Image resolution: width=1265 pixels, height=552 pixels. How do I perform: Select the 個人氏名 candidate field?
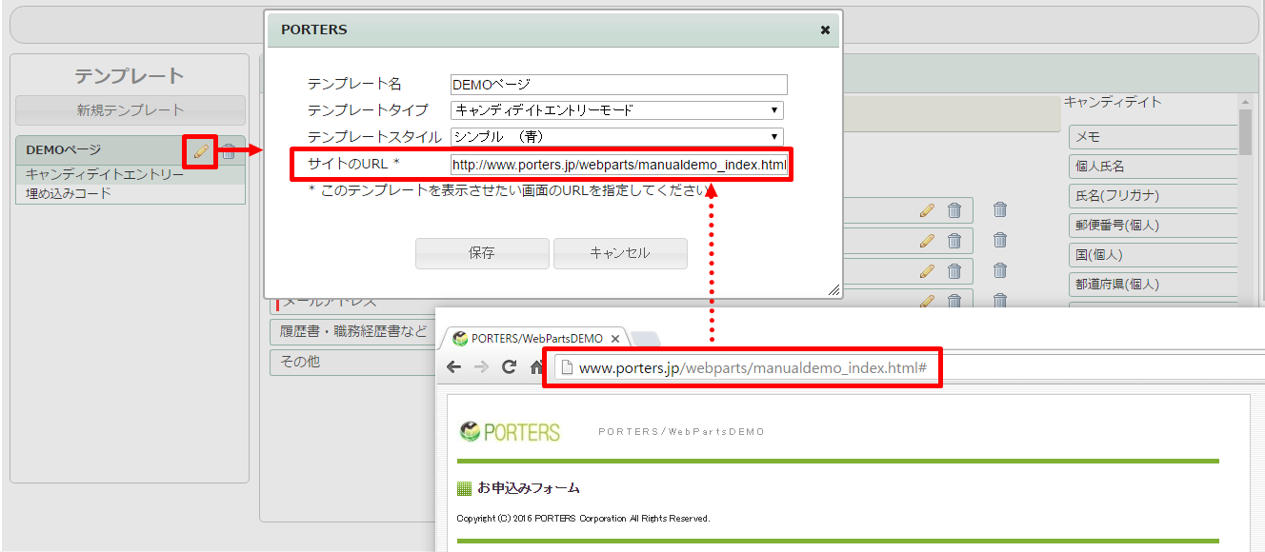(1153, 167)
